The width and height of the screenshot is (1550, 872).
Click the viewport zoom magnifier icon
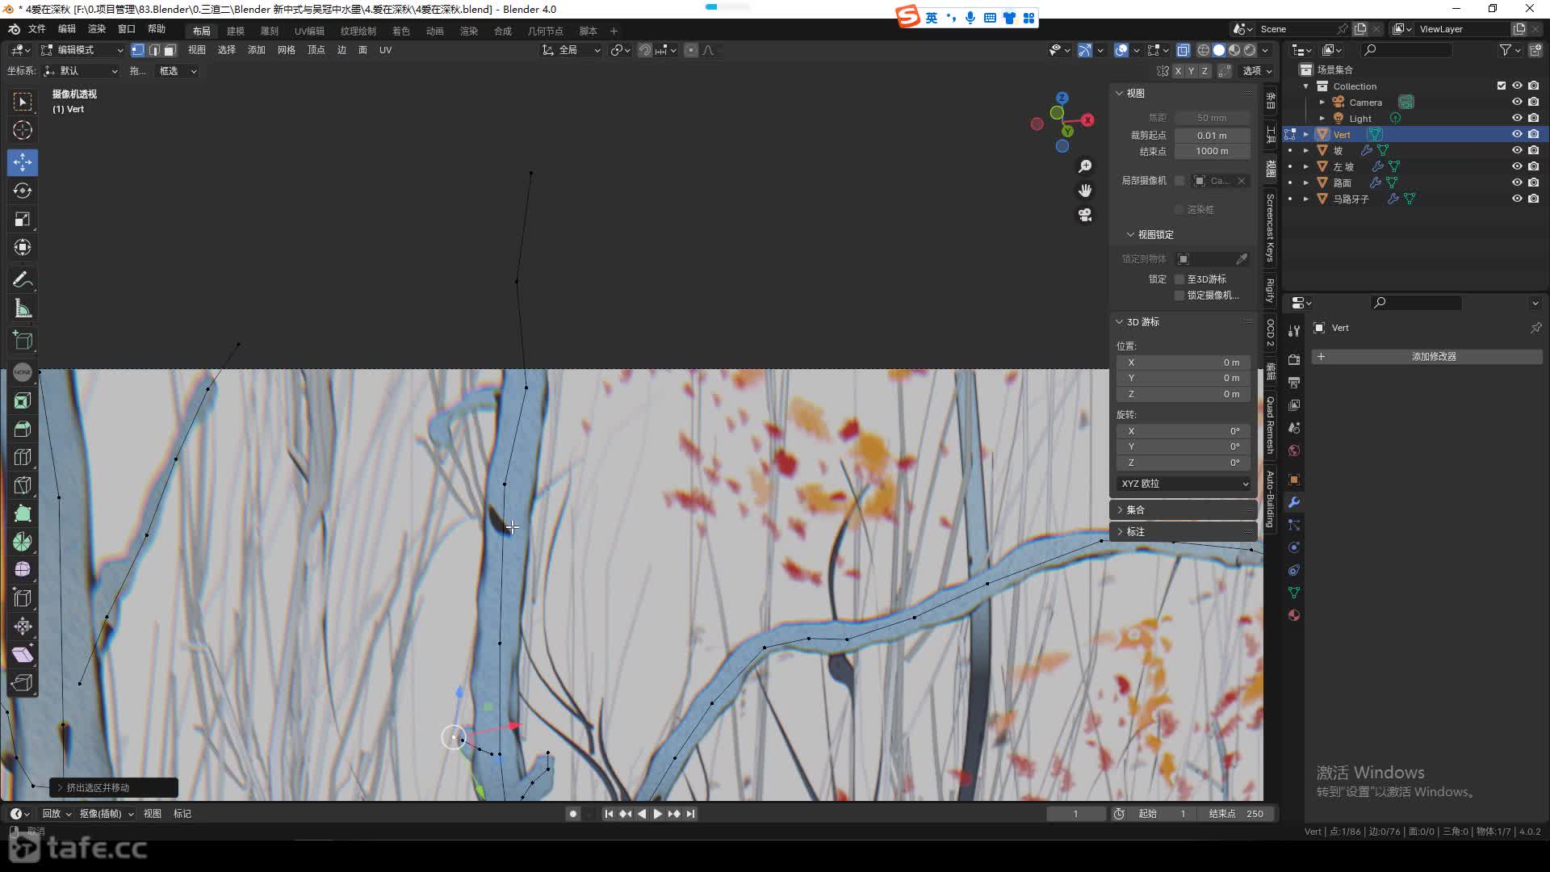coord(1085,166)
